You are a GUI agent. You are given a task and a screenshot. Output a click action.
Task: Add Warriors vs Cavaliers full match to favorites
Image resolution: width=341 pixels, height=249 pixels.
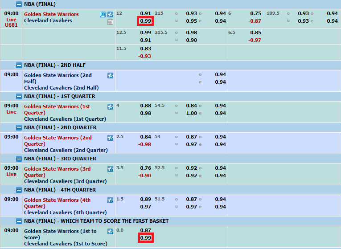[x=110, y=15]
